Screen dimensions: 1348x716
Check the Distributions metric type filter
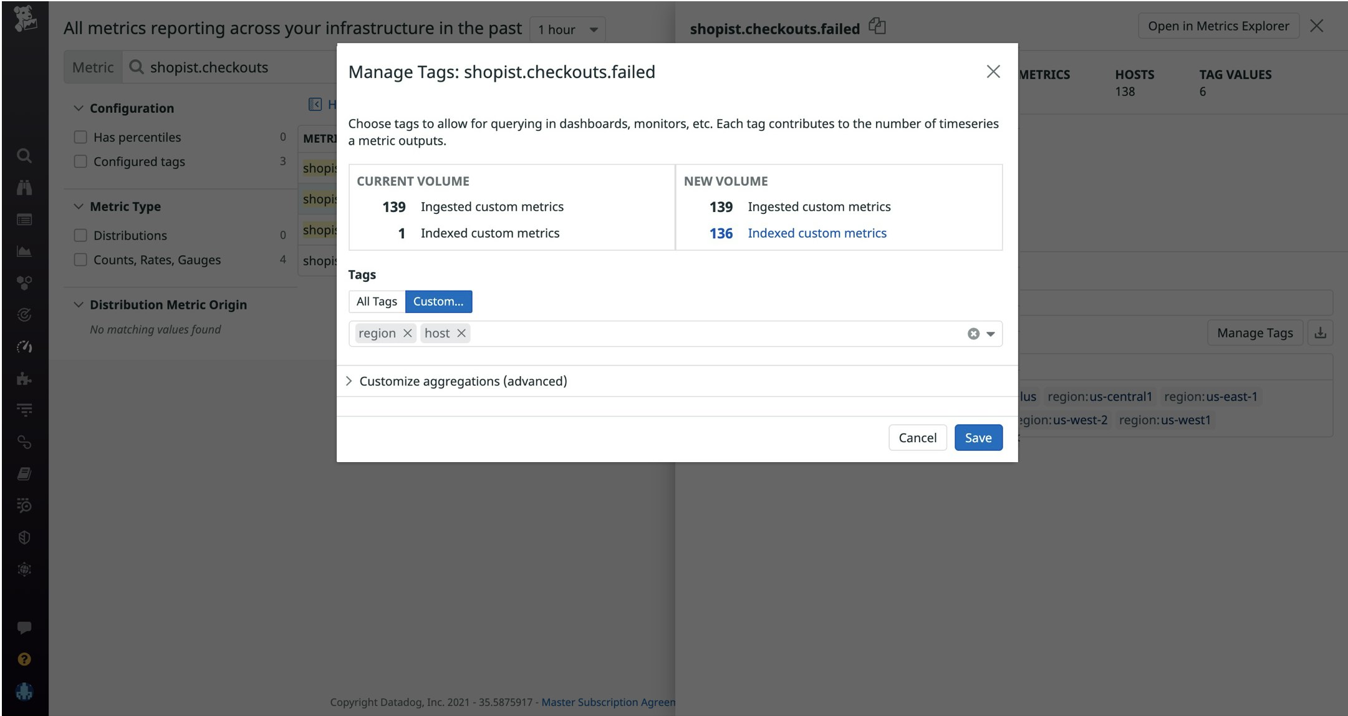click(80, 235)
